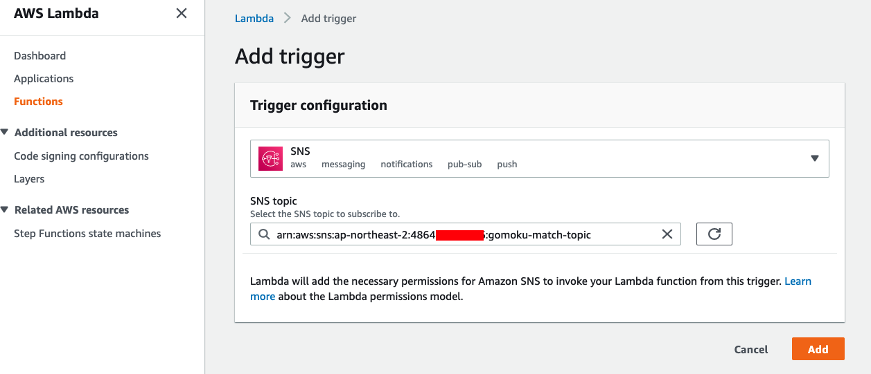Click the orange Add button

(818, 349)
